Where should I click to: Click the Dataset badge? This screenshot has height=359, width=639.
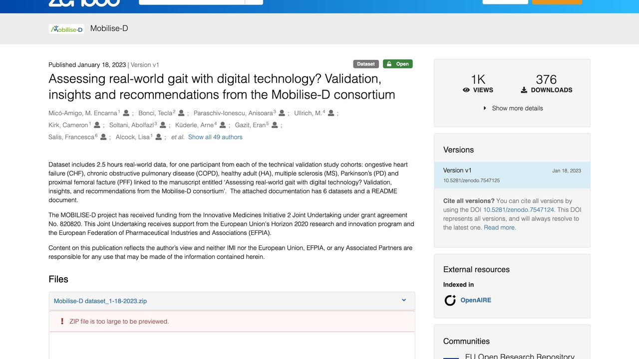tap(366, 64)
